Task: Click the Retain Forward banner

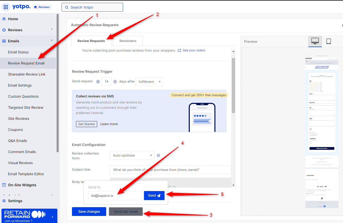Action: [29, 216]
